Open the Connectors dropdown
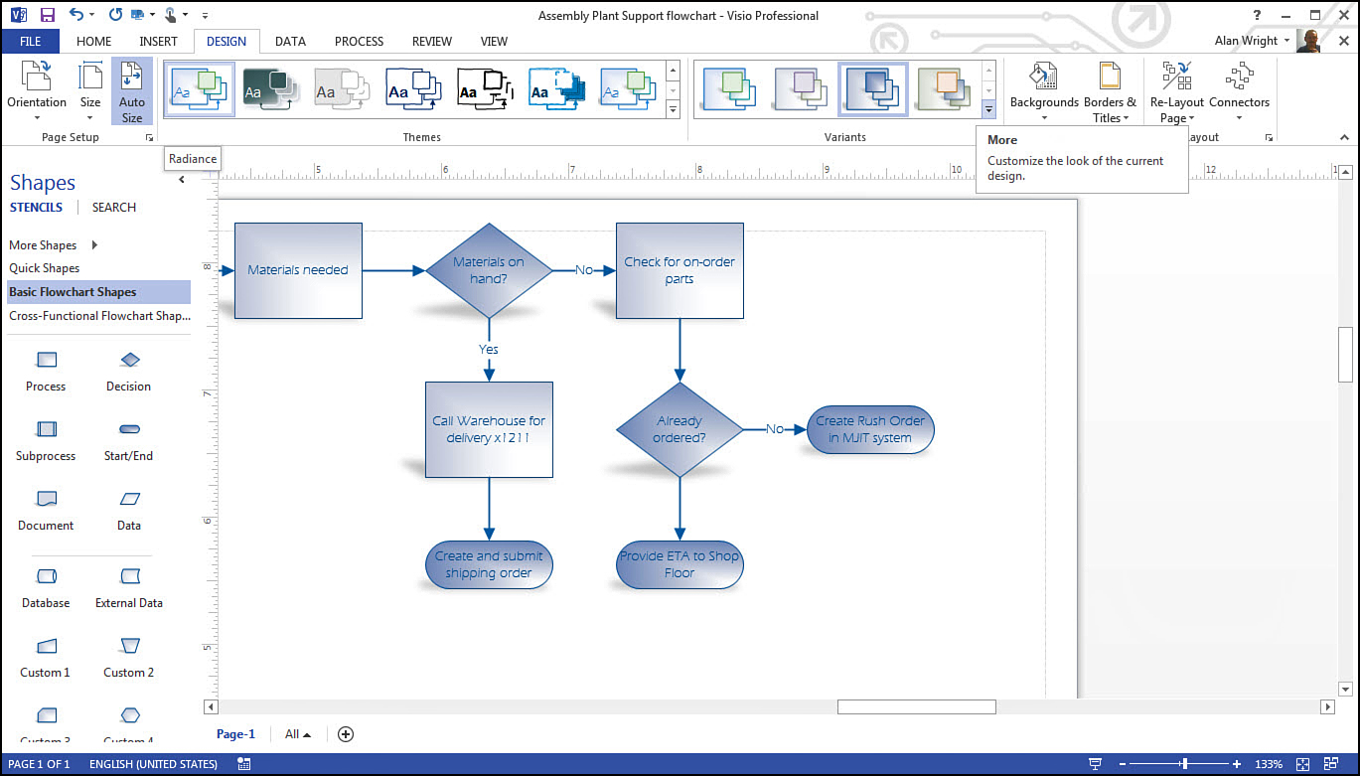 tap(1239, 92)
